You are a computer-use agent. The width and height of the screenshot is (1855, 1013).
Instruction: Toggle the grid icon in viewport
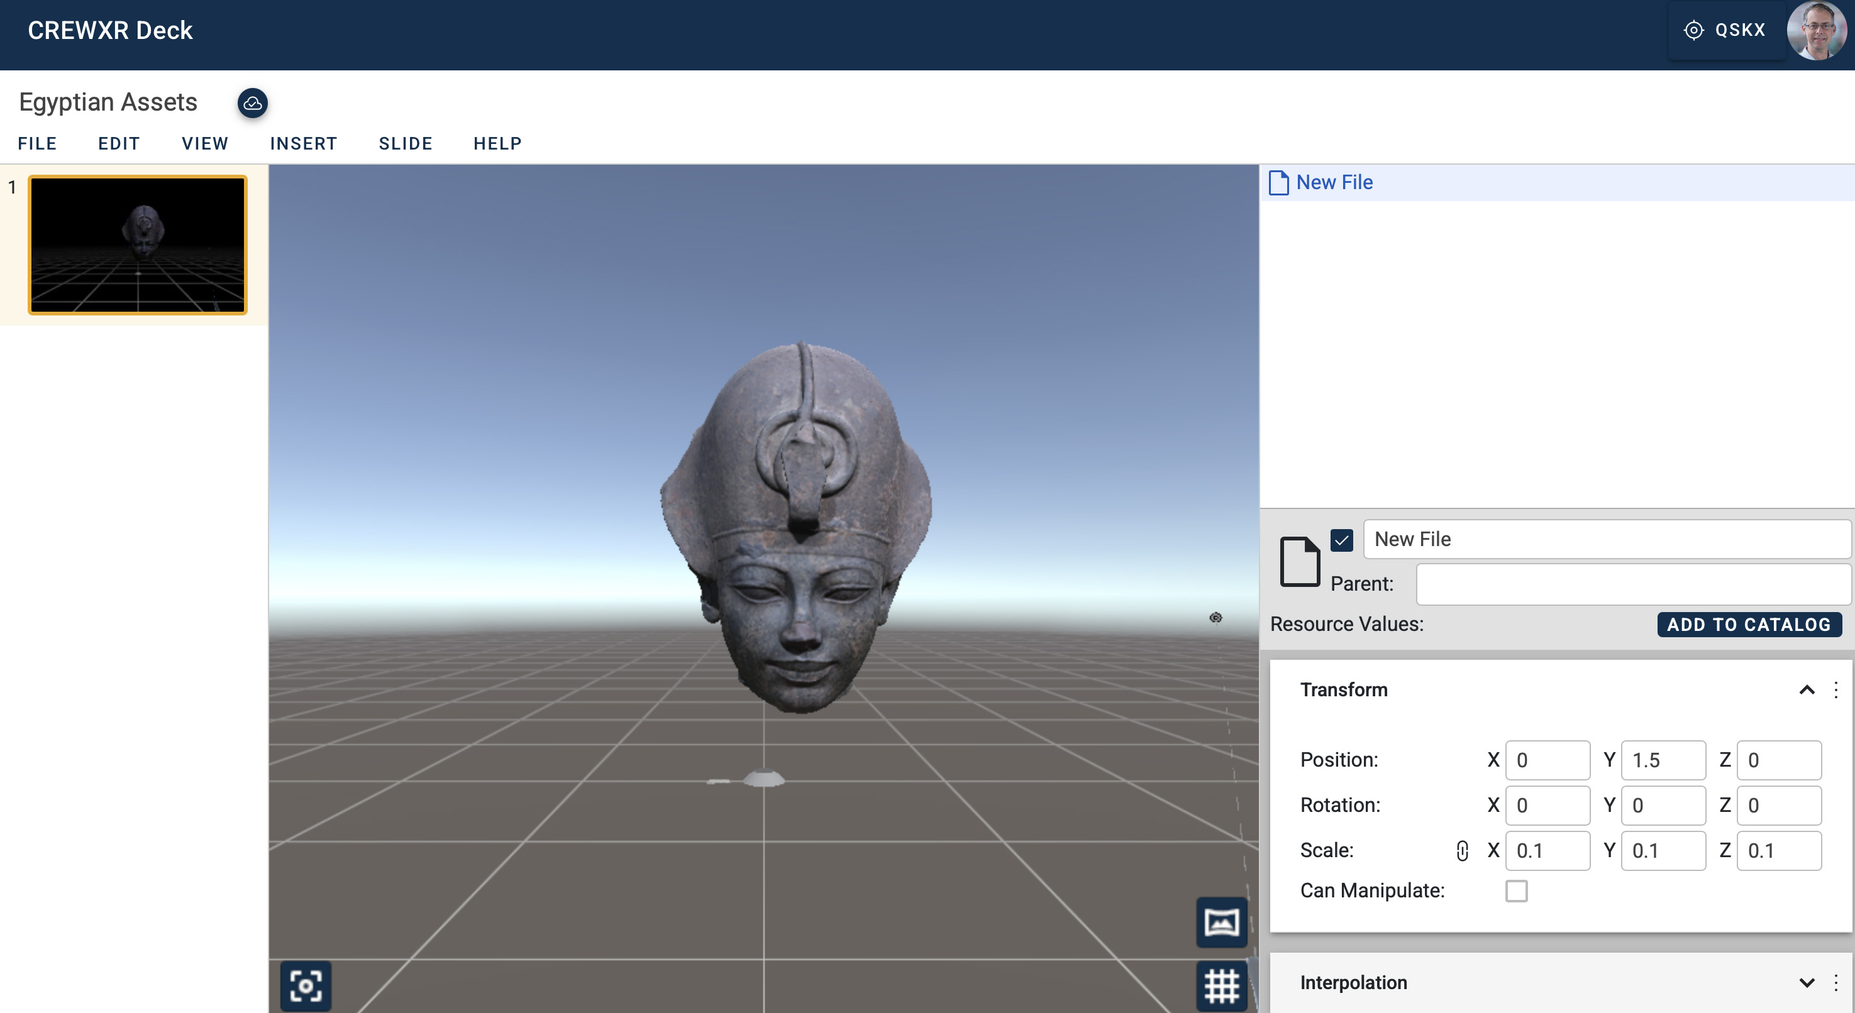coord(1222,985)
